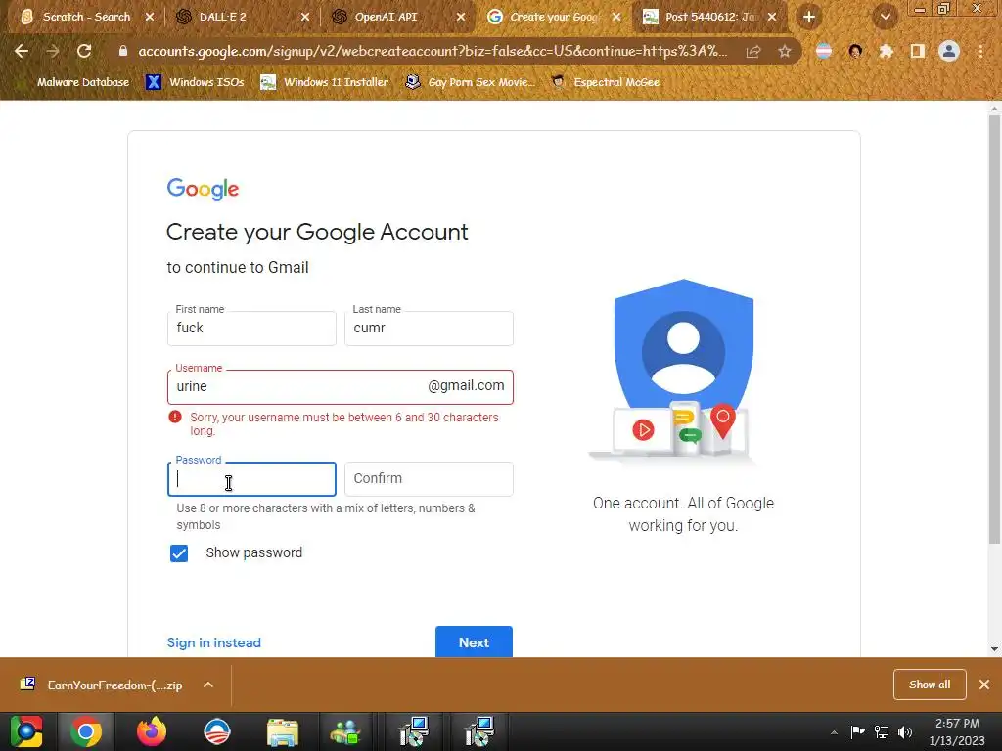Launch Firefox from the taskbar
Viewport: 1002px width, 751px height.
pos(152,731)
